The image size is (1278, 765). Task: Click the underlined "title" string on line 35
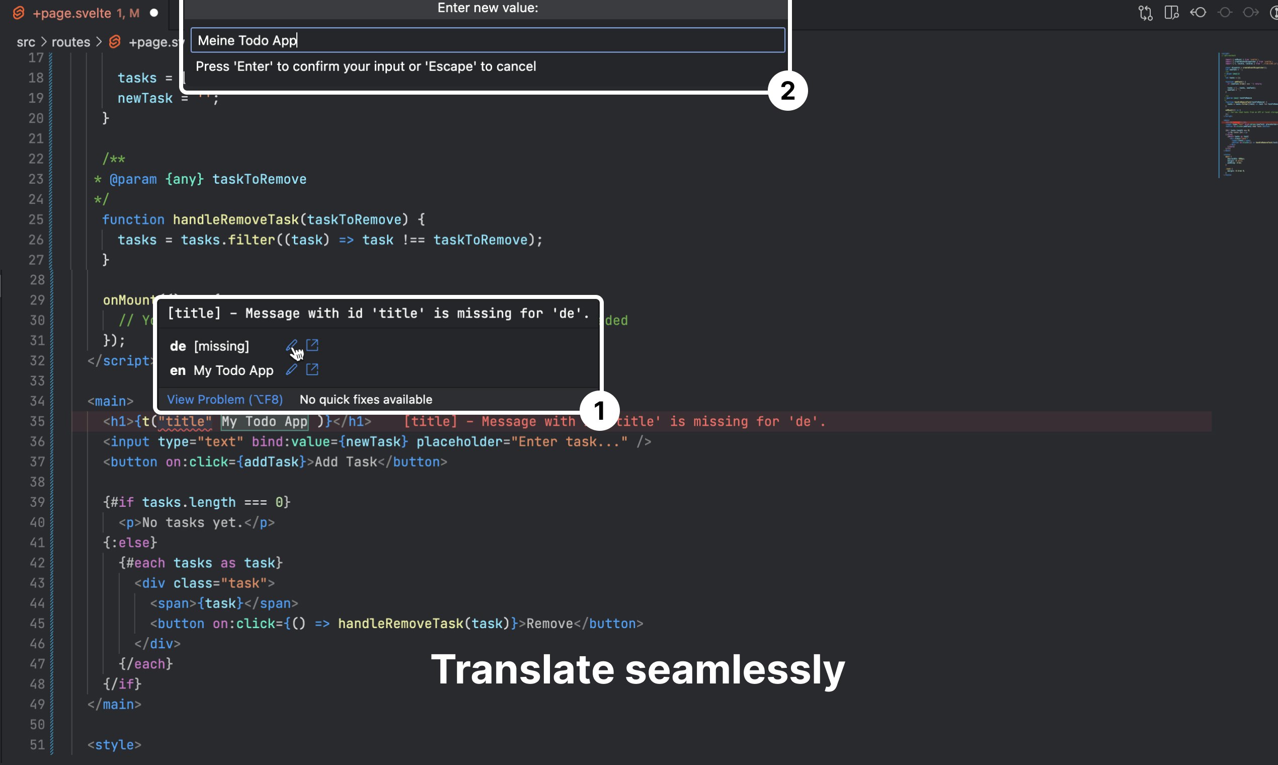185,422
